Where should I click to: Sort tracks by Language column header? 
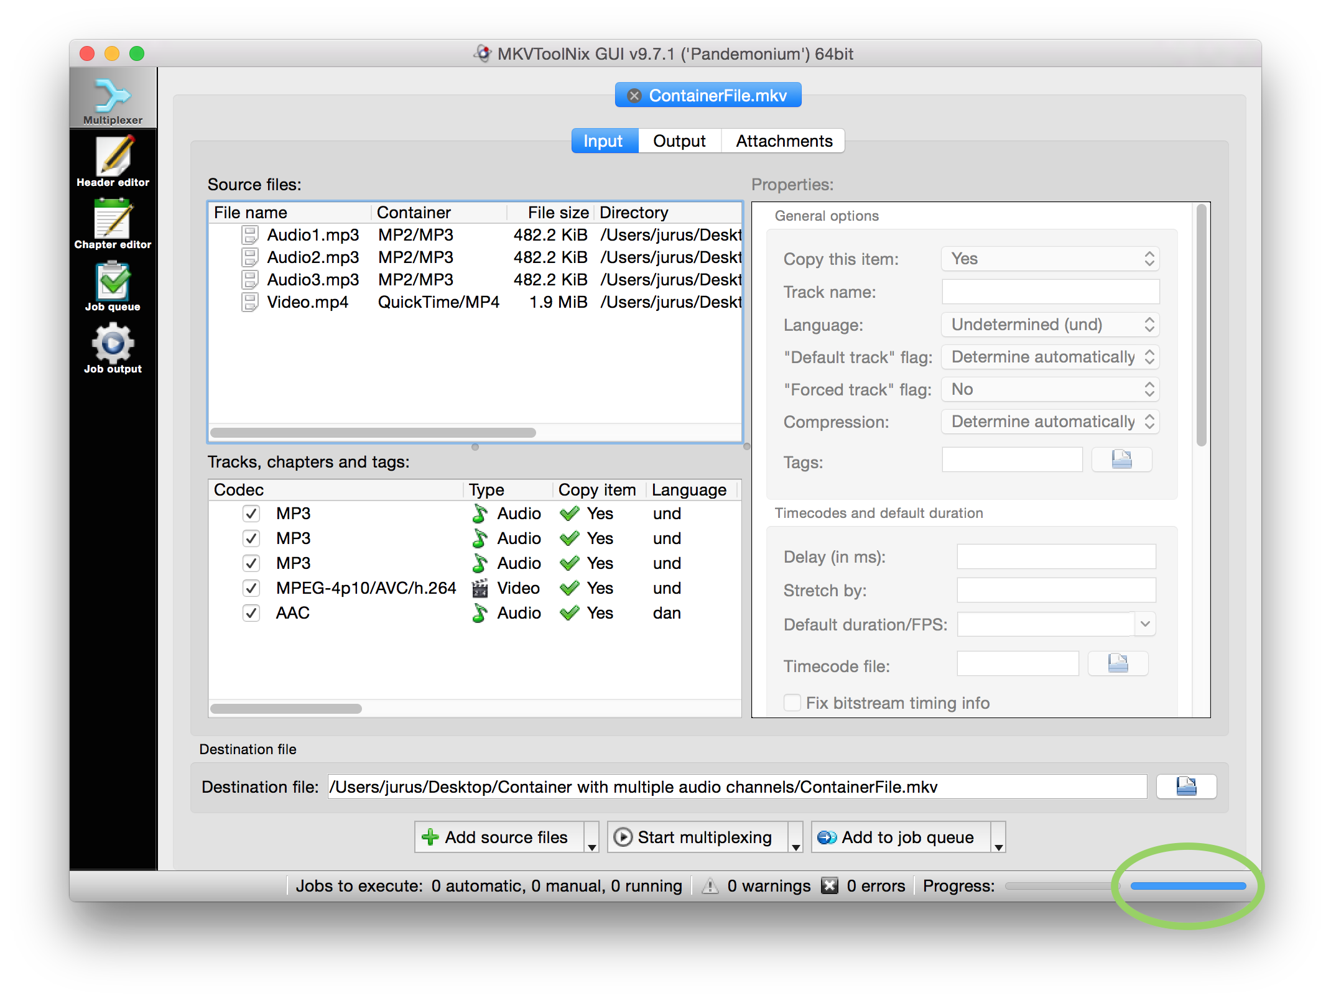click(x=692, y=490)
